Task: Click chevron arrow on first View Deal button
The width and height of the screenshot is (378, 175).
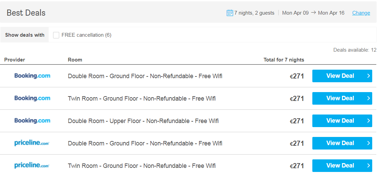Action: 368,76
